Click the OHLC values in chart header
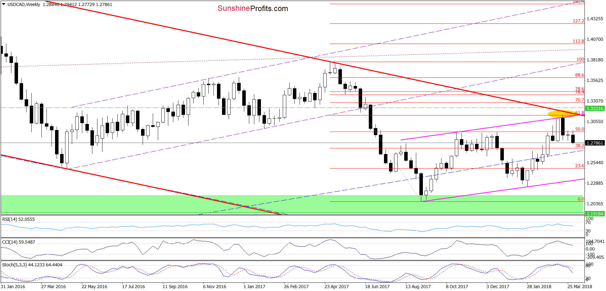Screen dimensions: 606x291 (x=77, y=4)
